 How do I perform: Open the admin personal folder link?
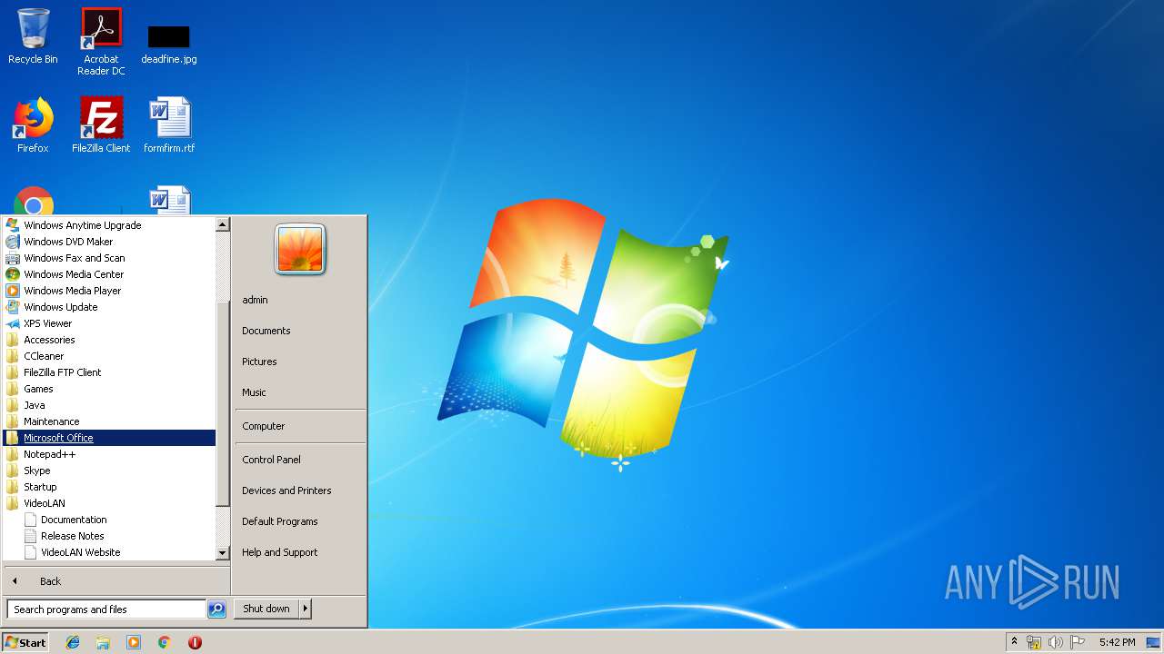click(x=255, y=300)
